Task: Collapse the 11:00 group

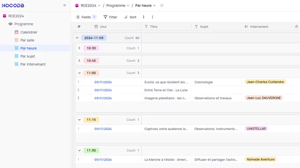Action: [x=79, y=73]
